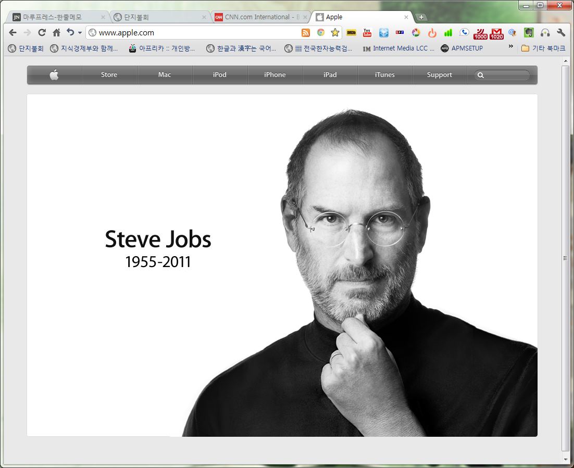574x468 pixels.
Task: Open the IMDb extension icon
Action: click(x=352, y=33)
